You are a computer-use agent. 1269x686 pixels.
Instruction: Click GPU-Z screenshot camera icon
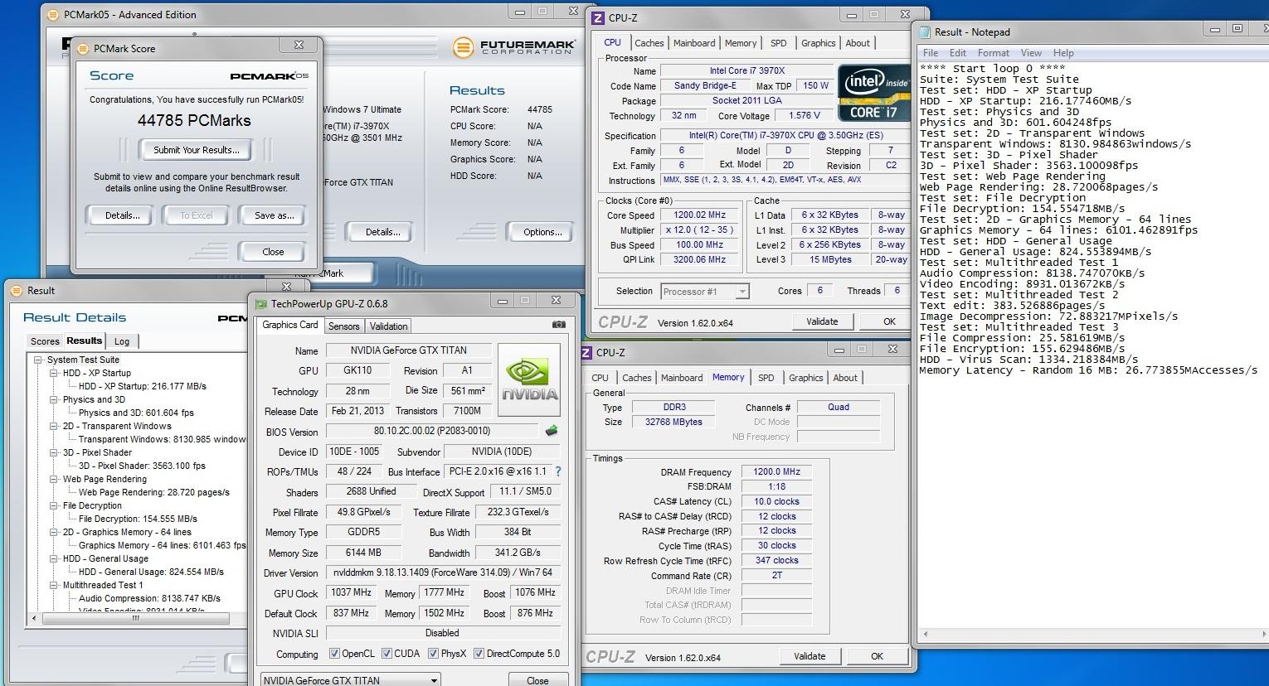click(x=558, y=325)
